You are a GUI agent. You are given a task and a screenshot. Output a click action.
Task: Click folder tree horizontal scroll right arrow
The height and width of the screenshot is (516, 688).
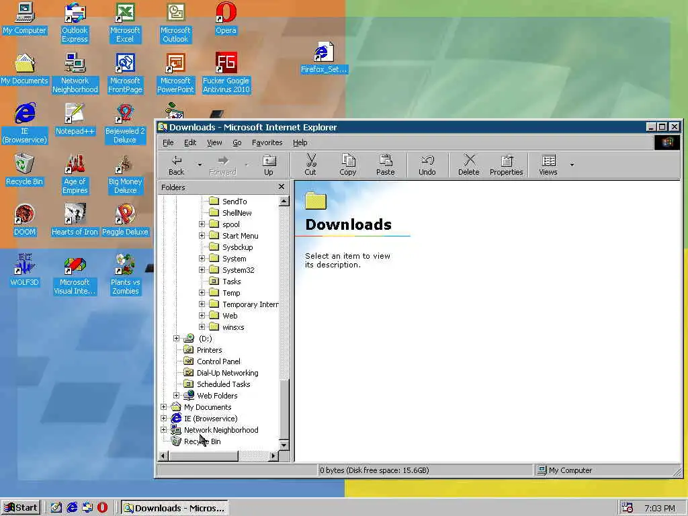coord(273,456)
